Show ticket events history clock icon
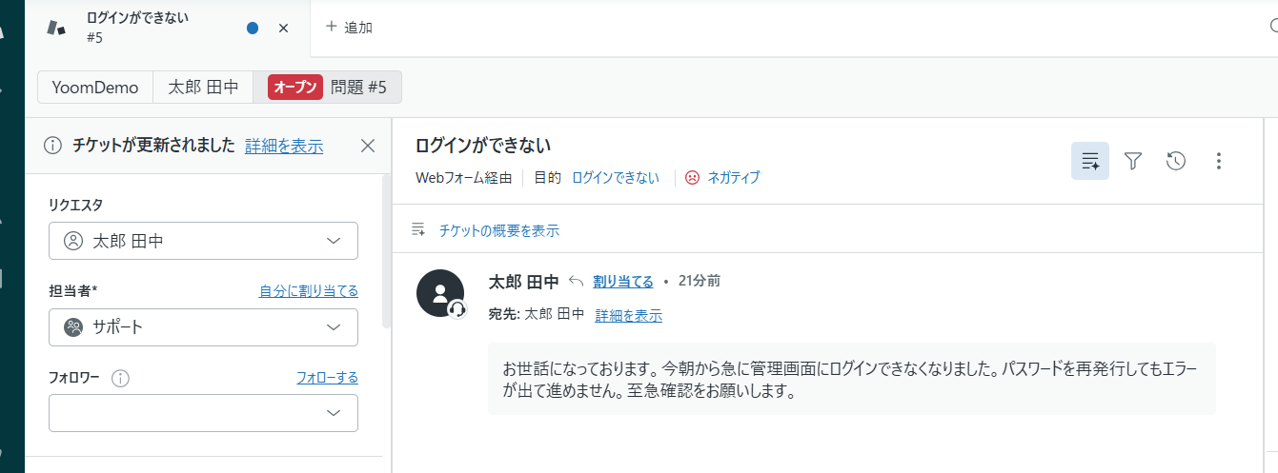This screenshot has height=473, width=1278. tap(1176, 161)
